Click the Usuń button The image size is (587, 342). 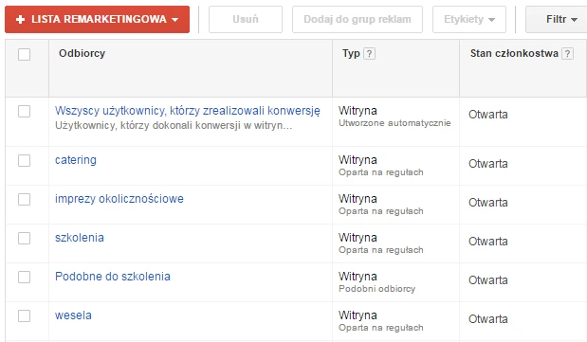[246, 20]
